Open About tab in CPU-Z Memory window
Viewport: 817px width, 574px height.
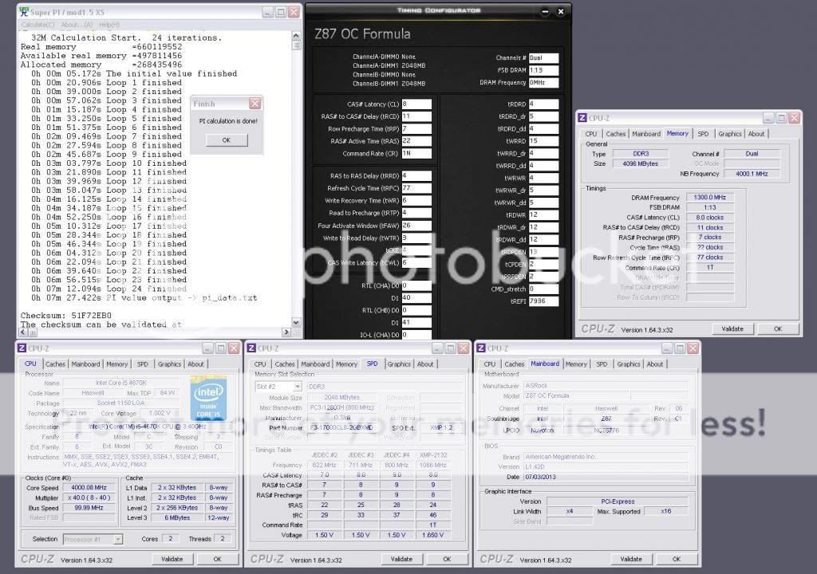coord(756,134)
